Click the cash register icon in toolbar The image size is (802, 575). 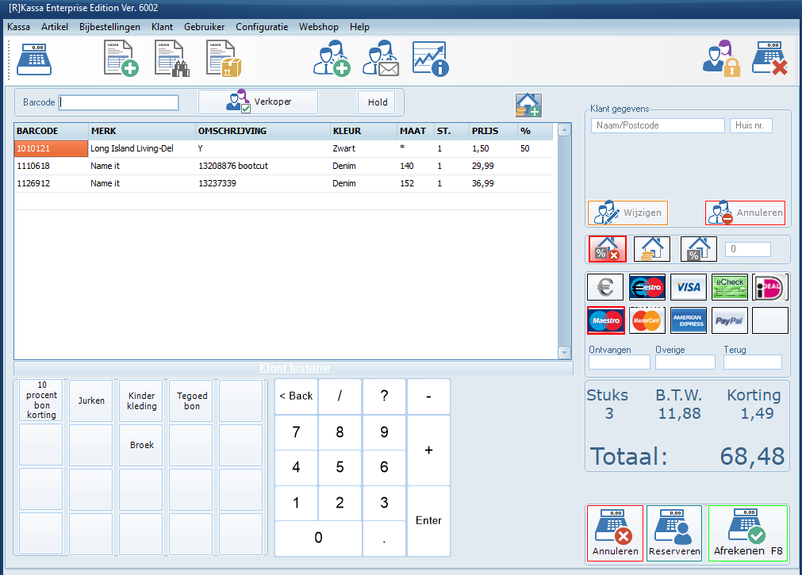pos(34,59)
